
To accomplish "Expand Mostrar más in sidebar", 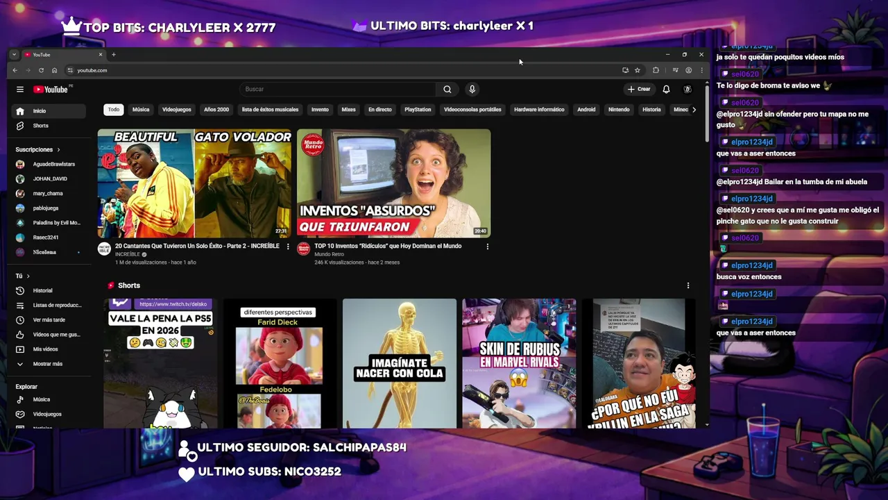I will pyautogui.click(x=49, y=364).
